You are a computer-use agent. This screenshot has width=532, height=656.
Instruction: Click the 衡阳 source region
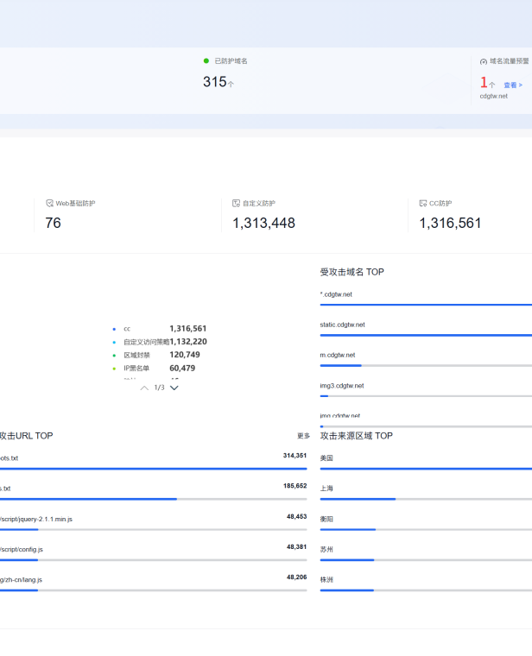326,520
